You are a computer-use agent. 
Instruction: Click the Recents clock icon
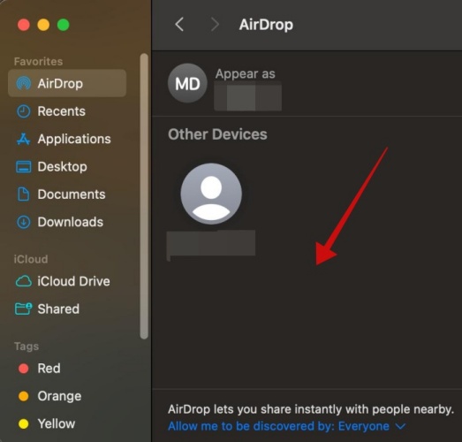click(23, 111)
